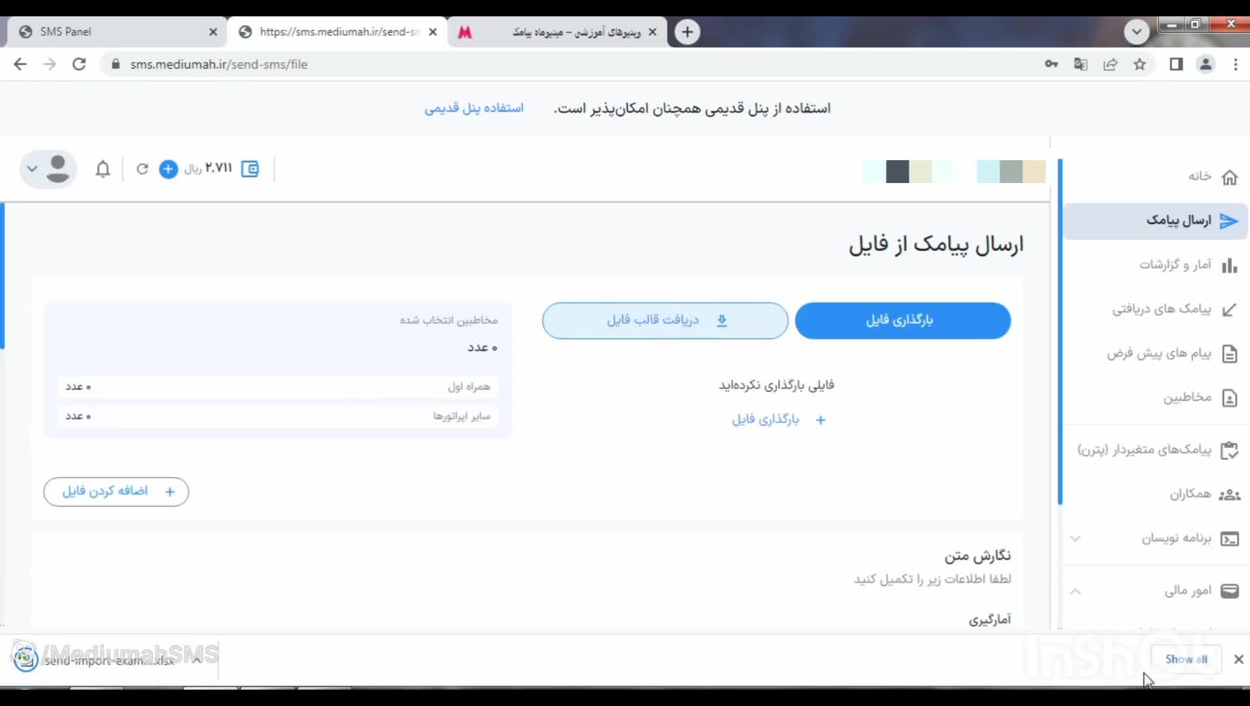Click the دریافت قالب فایل button
The width and height of the screenshot is (1250, 706).
coord(666,320)
